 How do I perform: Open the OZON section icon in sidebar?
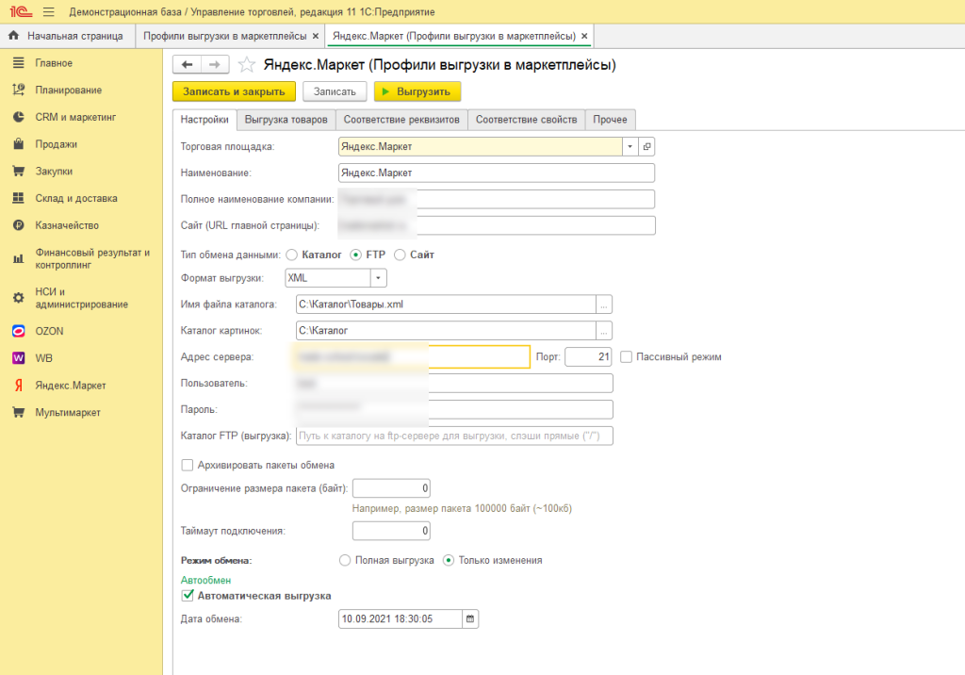(17, 331)
